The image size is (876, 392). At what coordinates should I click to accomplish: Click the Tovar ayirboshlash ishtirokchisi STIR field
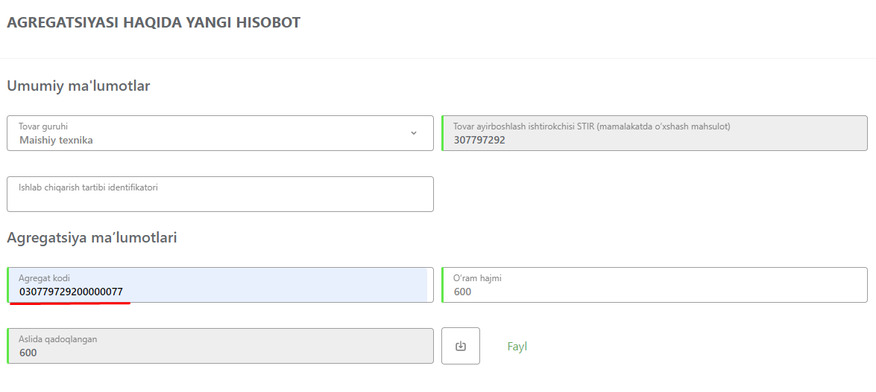pyautogui.click(x=655, y=132)
